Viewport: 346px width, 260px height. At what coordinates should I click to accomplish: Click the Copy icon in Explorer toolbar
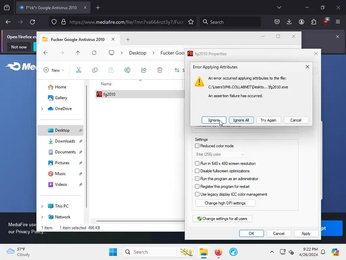(x=95, y=70)
